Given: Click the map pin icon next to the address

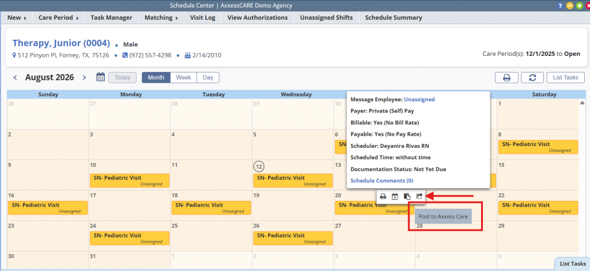Looking at the screenshot, I should click(x=14, y=55).
